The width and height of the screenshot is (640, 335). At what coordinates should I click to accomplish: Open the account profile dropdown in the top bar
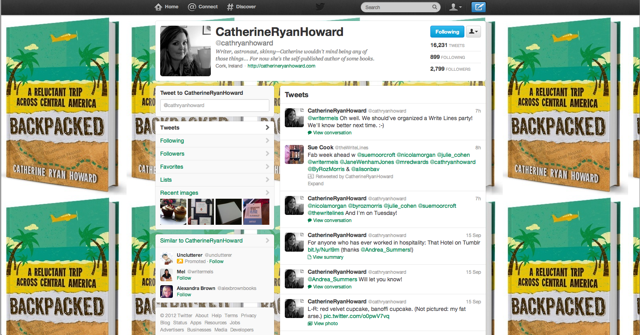[x=456, y=7]
